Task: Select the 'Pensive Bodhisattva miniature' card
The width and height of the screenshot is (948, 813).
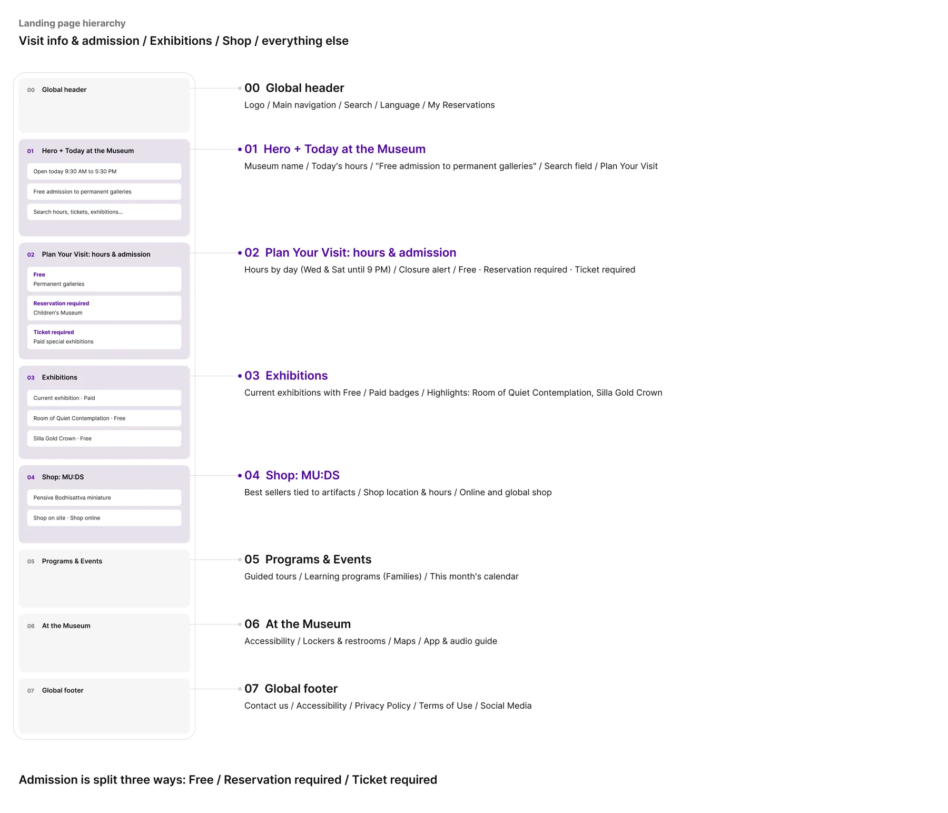Action: pyautogui.click(x=104, y=497)
